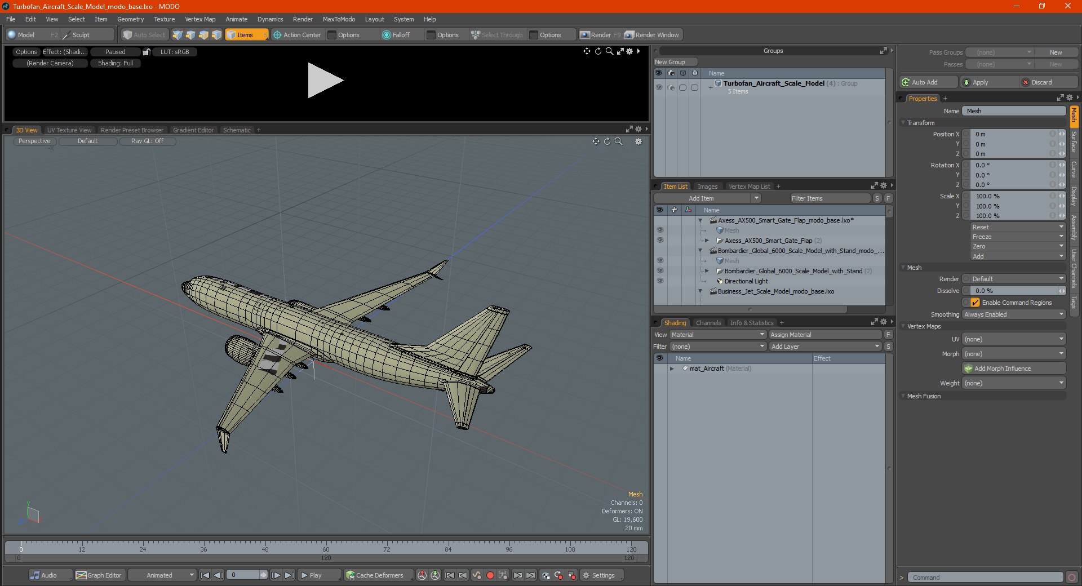This screenshot has height=586, width=1082.
Task: Toggle Options checkbox next to Action Center
Action: [332, 35]
